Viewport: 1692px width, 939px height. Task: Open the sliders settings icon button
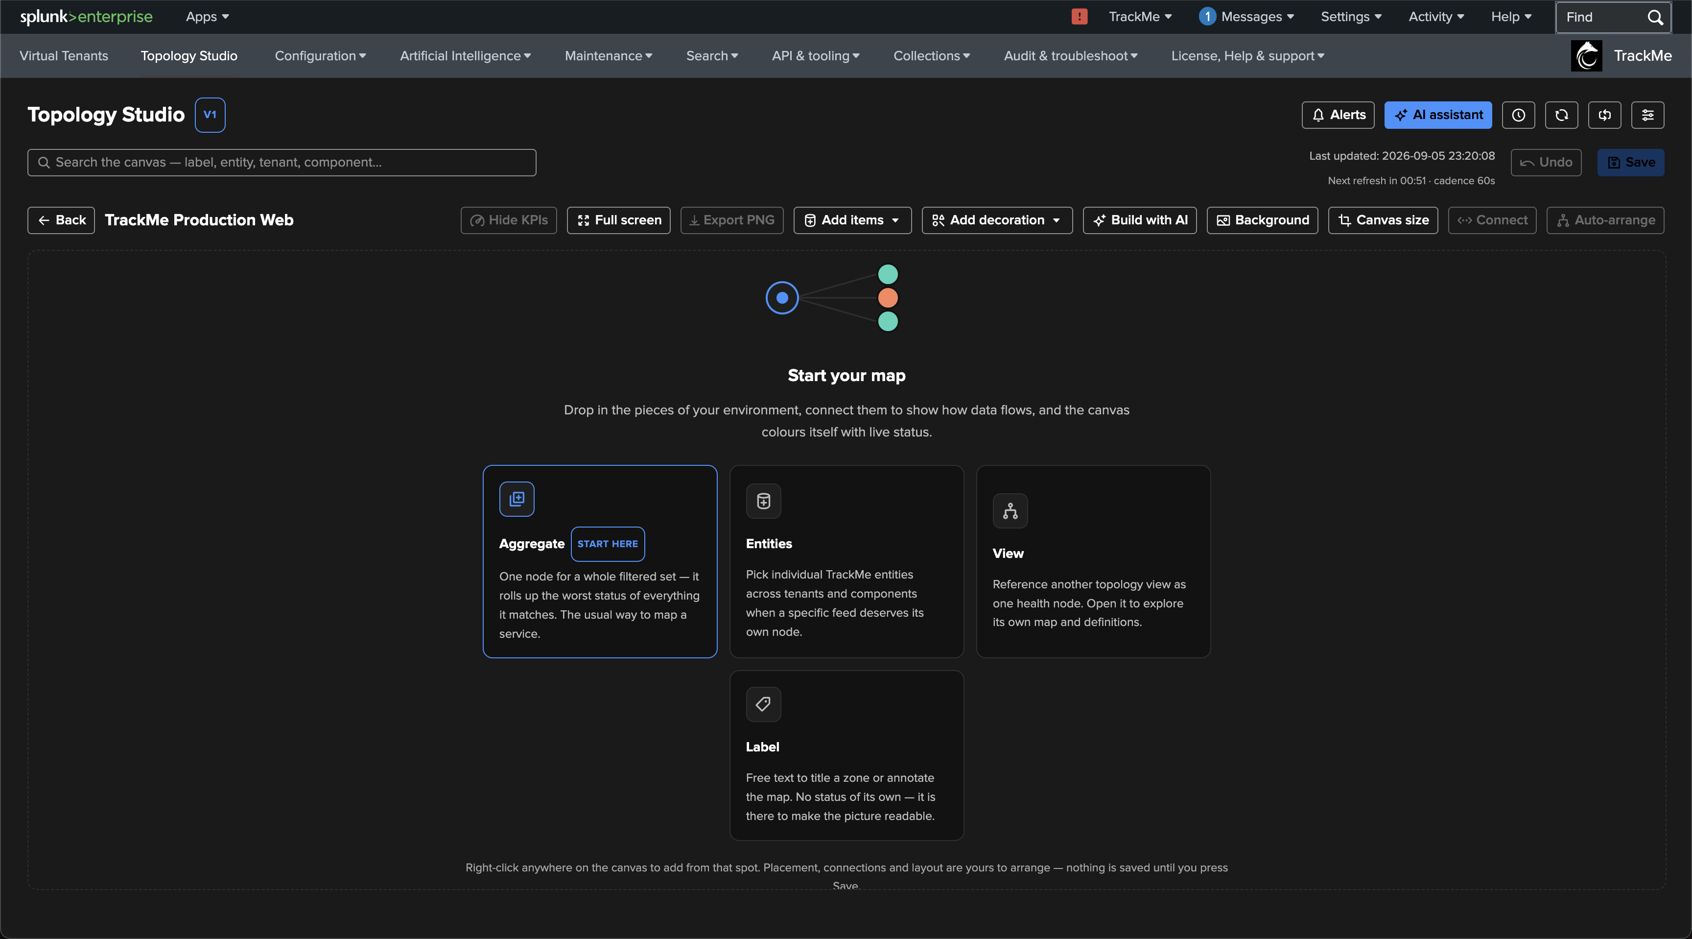[x=1647, y=115]
